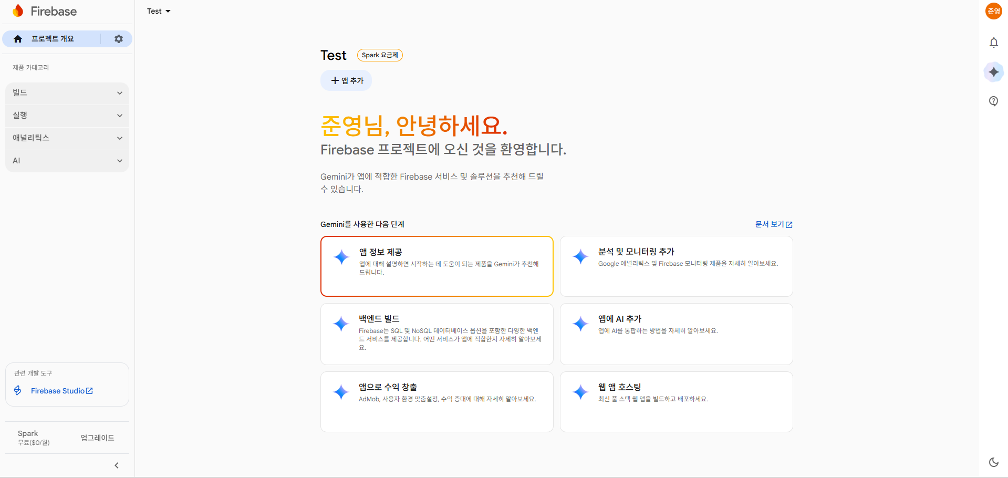Toggle dark mode moon icon
This screenshot has height=478, width=1008.
tap(993, 462)
